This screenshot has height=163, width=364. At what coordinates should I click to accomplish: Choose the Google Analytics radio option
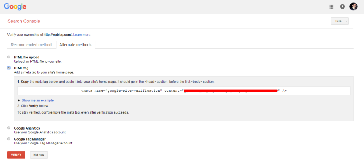coord(9,128)
